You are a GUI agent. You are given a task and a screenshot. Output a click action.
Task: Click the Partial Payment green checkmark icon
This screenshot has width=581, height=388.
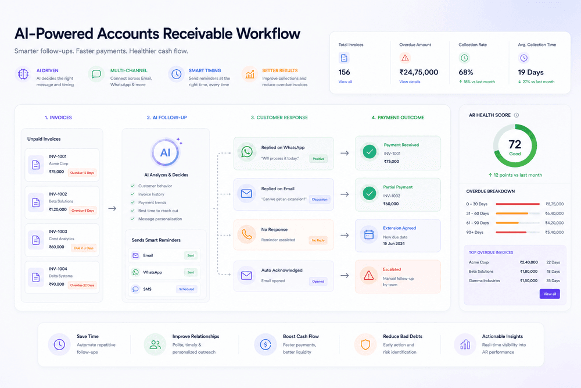[370, 193]
